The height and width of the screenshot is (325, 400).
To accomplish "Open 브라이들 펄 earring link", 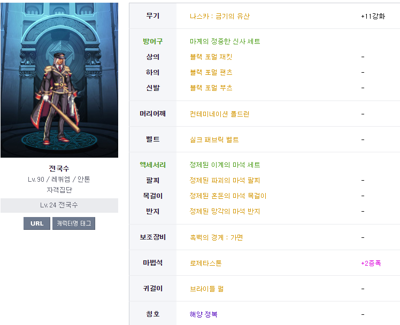I will coord(206,289).
